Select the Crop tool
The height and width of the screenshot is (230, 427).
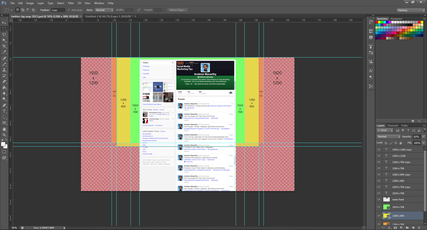click(4, 46)
